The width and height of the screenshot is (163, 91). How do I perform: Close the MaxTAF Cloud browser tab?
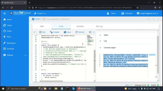[25, 3]
